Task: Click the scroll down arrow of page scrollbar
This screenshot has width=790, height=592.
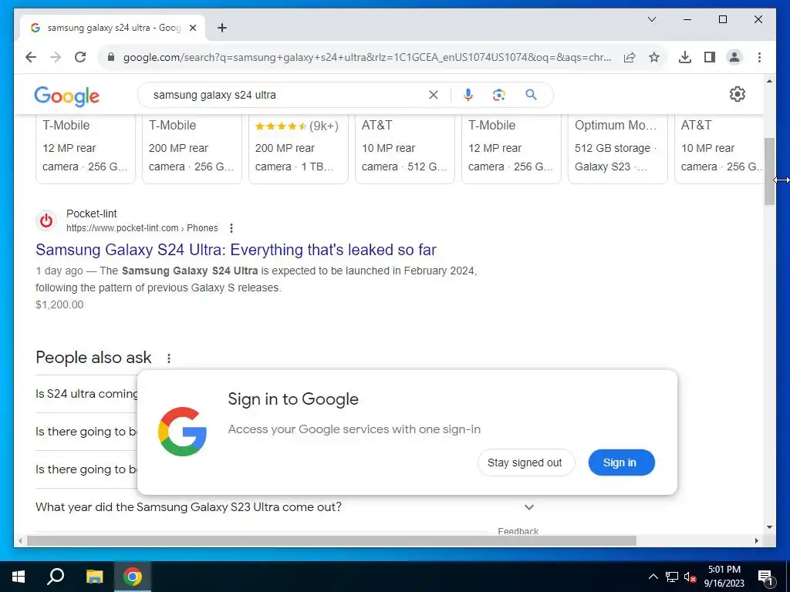Action: coord(769,527)
